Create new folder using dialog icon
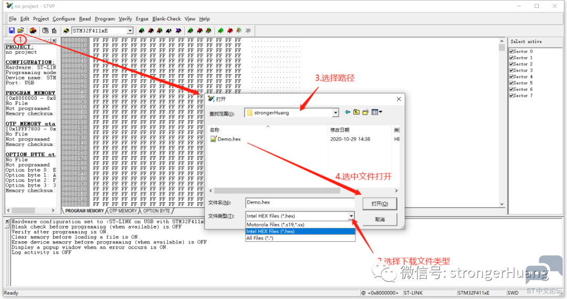 click(x=366, y=112)
